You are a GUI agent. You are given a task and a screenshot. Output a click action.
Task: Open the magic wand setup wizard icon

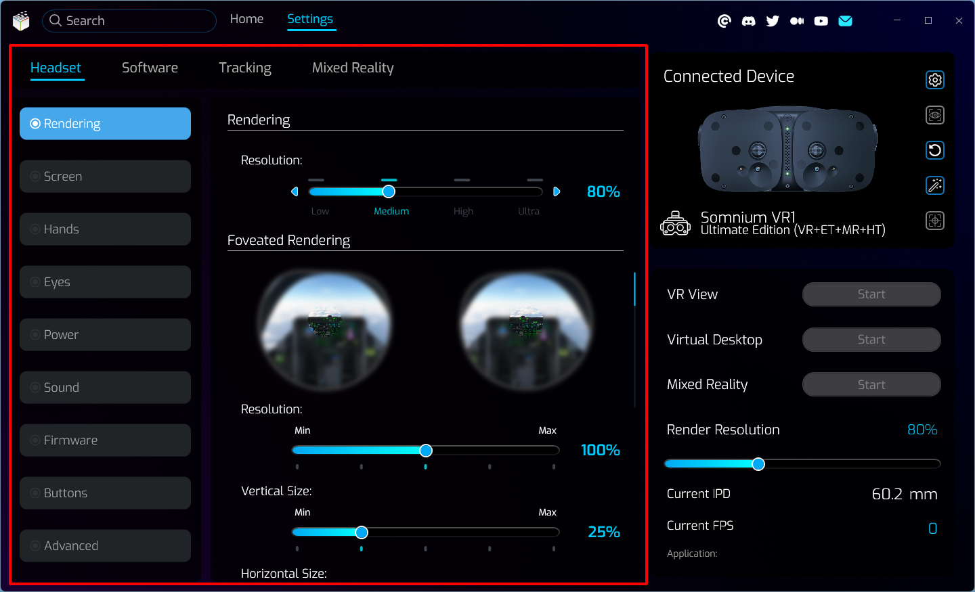[935, 185]
